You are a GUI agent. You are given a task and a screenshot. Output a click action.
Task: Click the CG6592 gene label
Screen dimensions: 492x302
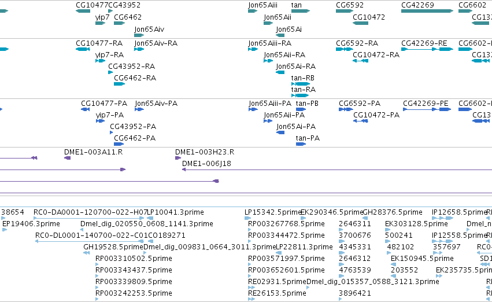pyautogui.click(x=350, y=5)
